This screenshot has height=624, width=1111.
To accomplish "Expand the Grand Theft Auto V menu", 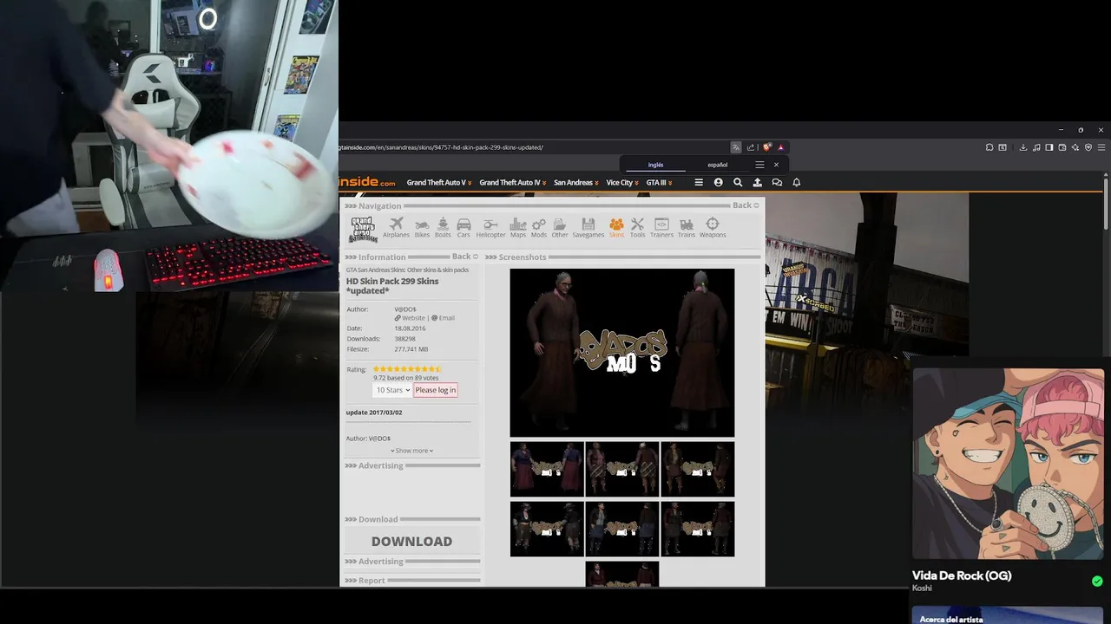I will point(440,183).
